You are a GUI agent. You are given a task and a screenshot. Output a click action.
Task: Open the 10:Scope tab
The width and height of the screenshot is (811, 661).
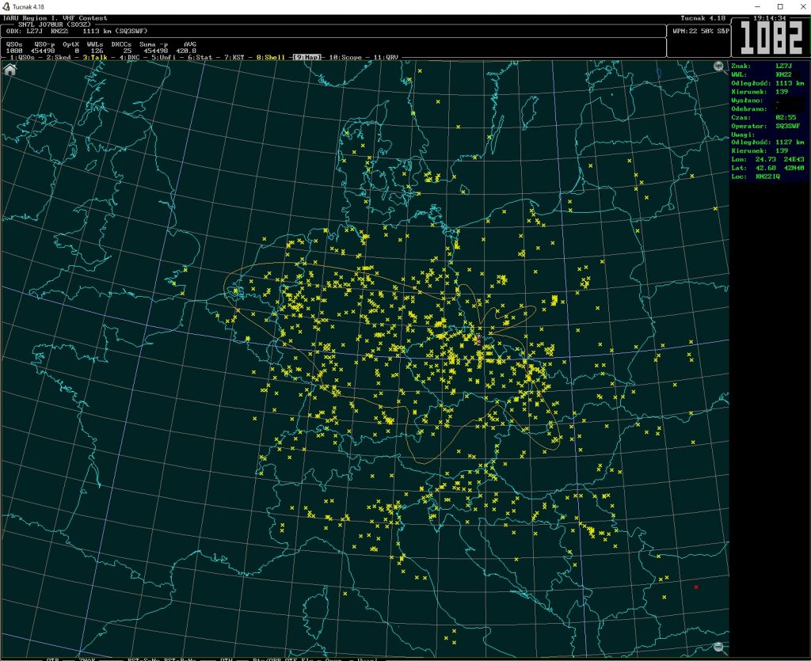pyautogui.click(x=346, y=57)
